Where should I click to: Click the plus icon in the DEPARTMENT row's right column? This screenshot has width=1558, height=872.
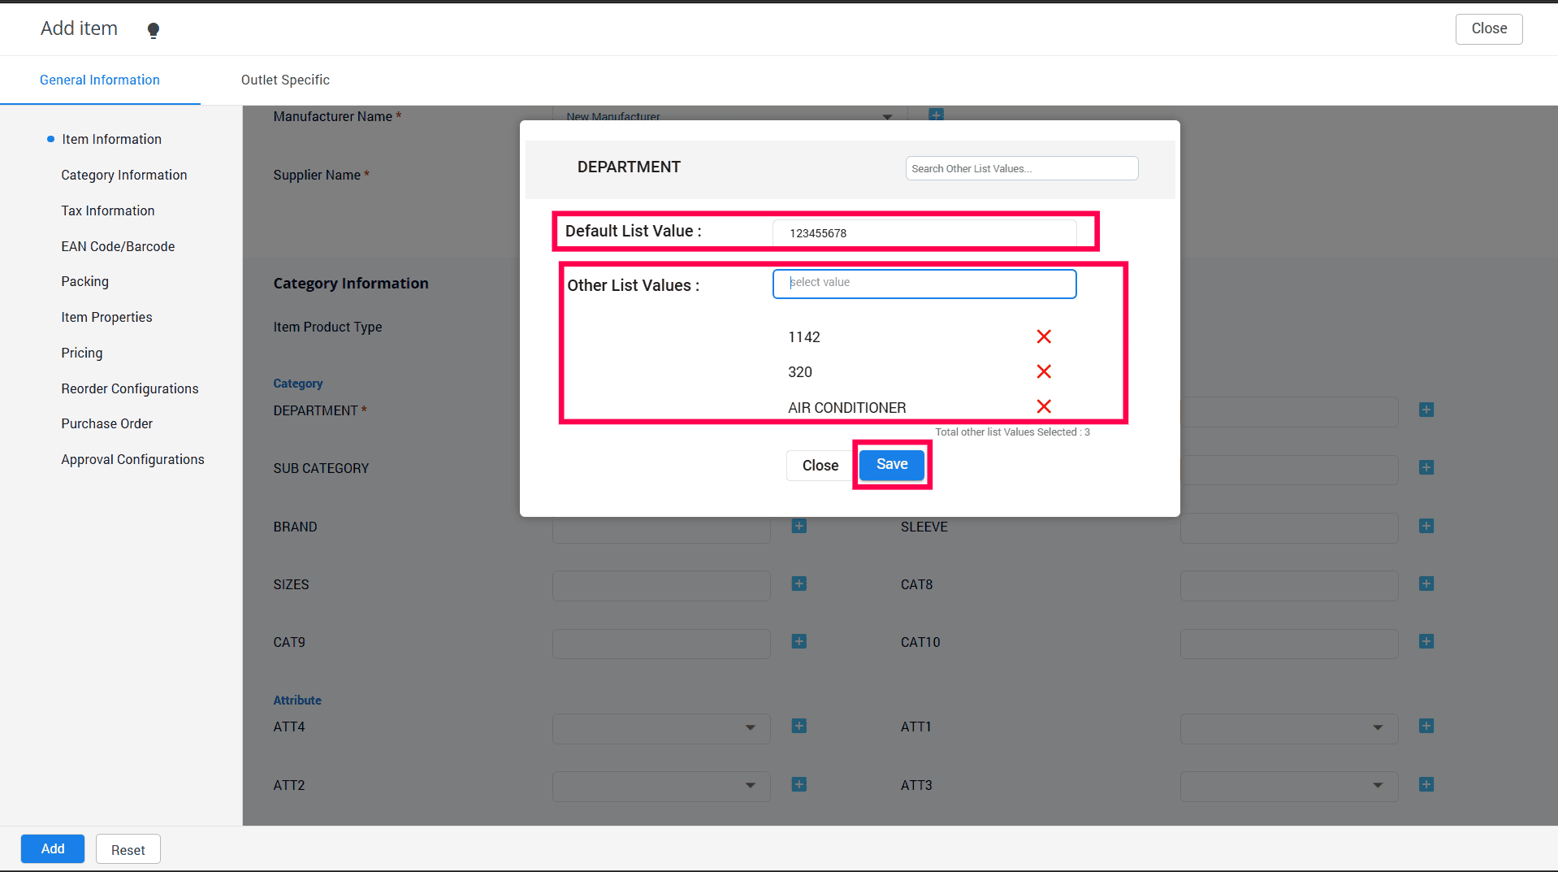pyautogui.click(x=1426, y=410)
